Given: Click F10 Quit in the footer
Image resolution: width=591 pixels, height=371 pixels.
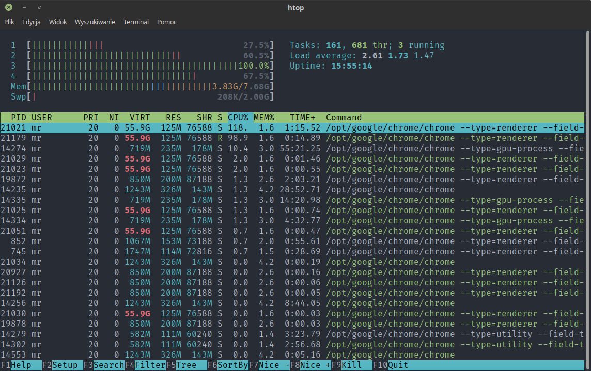Looking at the screenshot, I should tap(391, 365).
